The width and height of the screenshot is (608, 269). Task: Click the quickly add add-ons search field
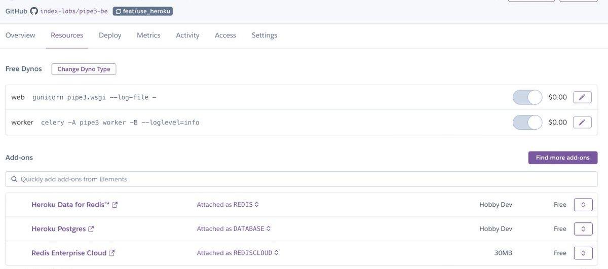tap(304, 179)
